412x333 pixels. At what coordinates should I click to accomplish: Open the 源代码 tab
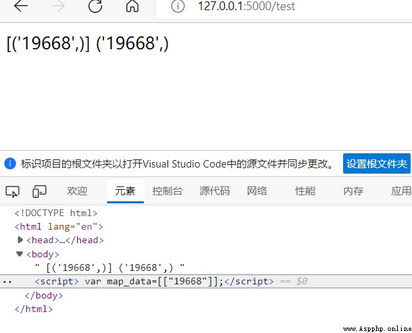click(215, 191)
